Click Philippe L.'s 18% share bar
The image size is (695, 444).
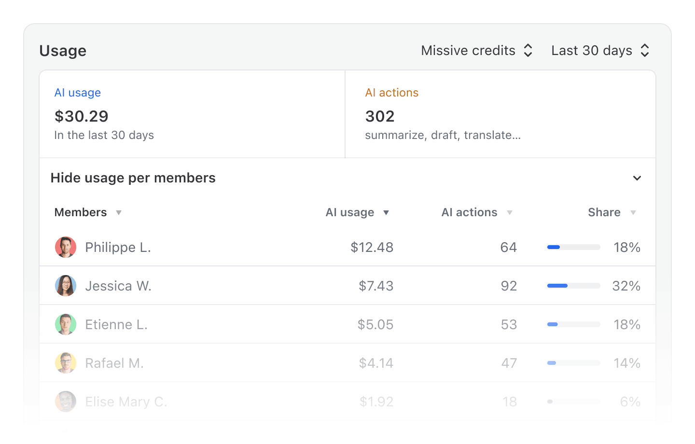(x=573, y=247)
